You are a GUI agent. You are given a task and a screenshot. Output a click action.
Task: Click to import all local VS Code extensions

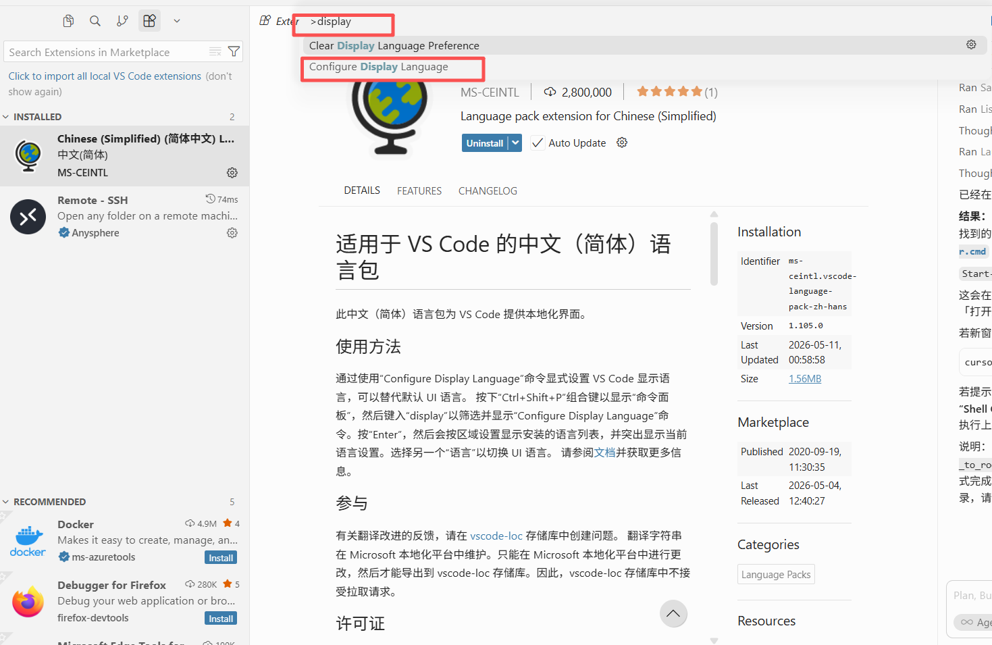point(105,76)
